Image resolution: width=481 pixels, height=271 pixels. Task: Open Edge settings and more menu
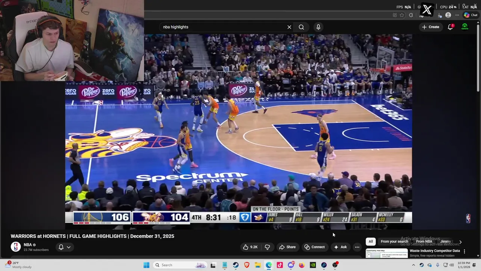point(457,15)
